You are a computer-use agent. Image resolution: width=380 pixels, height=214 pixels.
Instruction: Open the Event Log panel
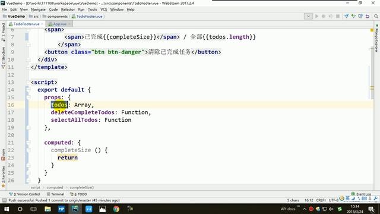pyautogui.click(x=361, y=194)
